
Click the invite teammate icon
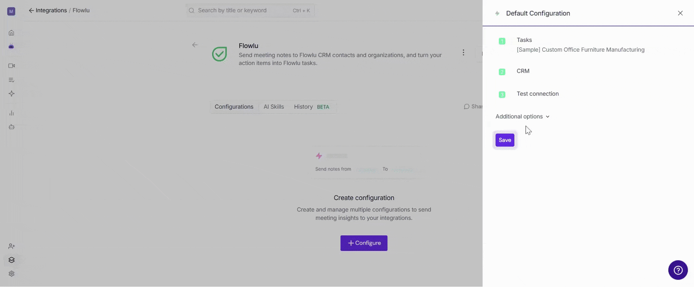click(x=11, y=246)
